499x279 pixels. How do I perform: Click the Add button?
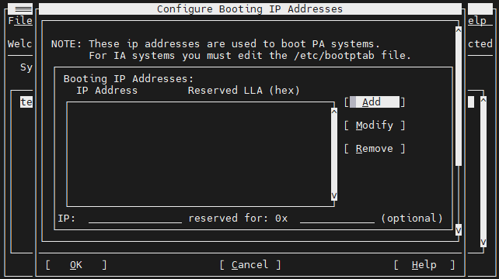pos(375,102)
